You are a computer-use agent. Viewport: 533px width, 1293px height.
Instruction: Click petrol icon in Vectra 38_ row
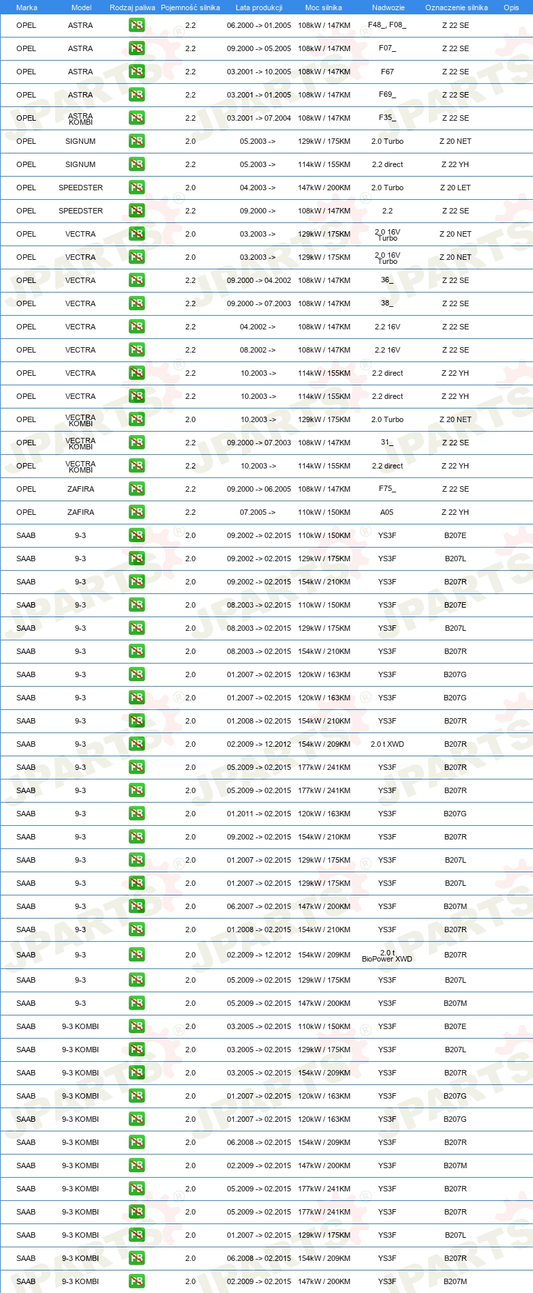136,303
